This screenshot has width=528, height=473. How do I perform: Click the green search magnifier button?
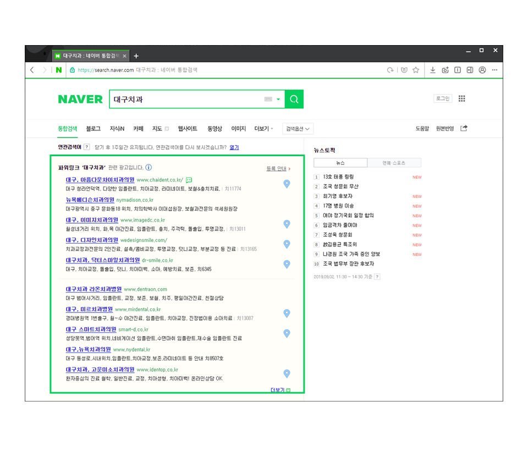[x=294, y=99]
